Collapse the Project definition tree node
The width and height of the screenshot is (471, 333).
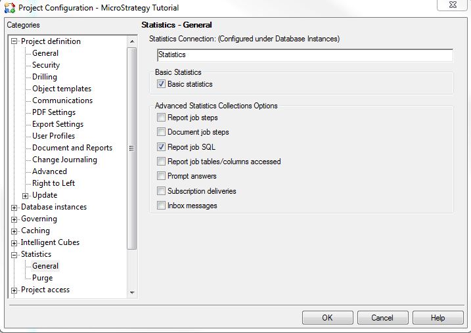click(x=14, y=42)
